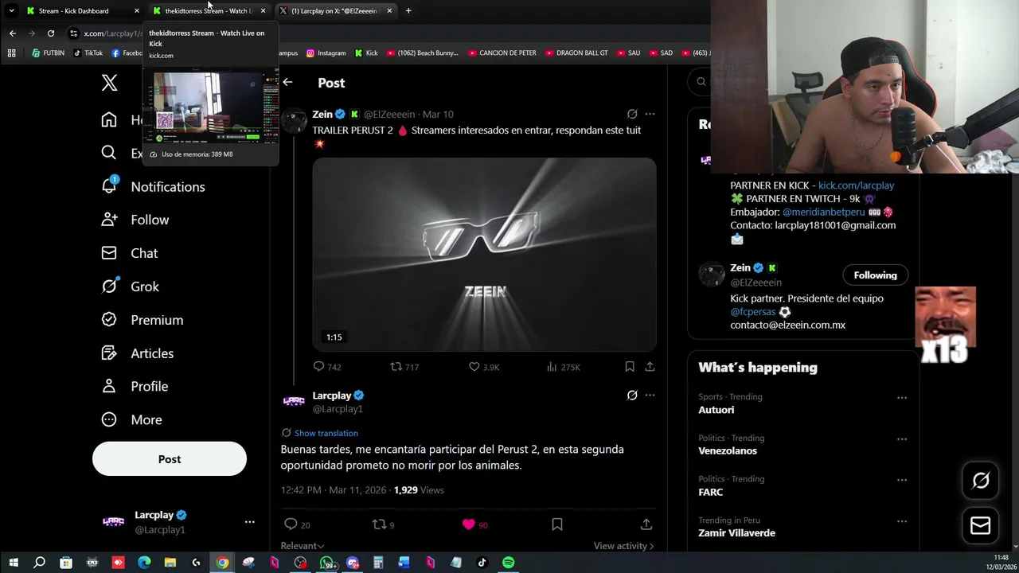1019x573 pixels.
Task: Open TikTok bookmark
Action: coord(88,53)
